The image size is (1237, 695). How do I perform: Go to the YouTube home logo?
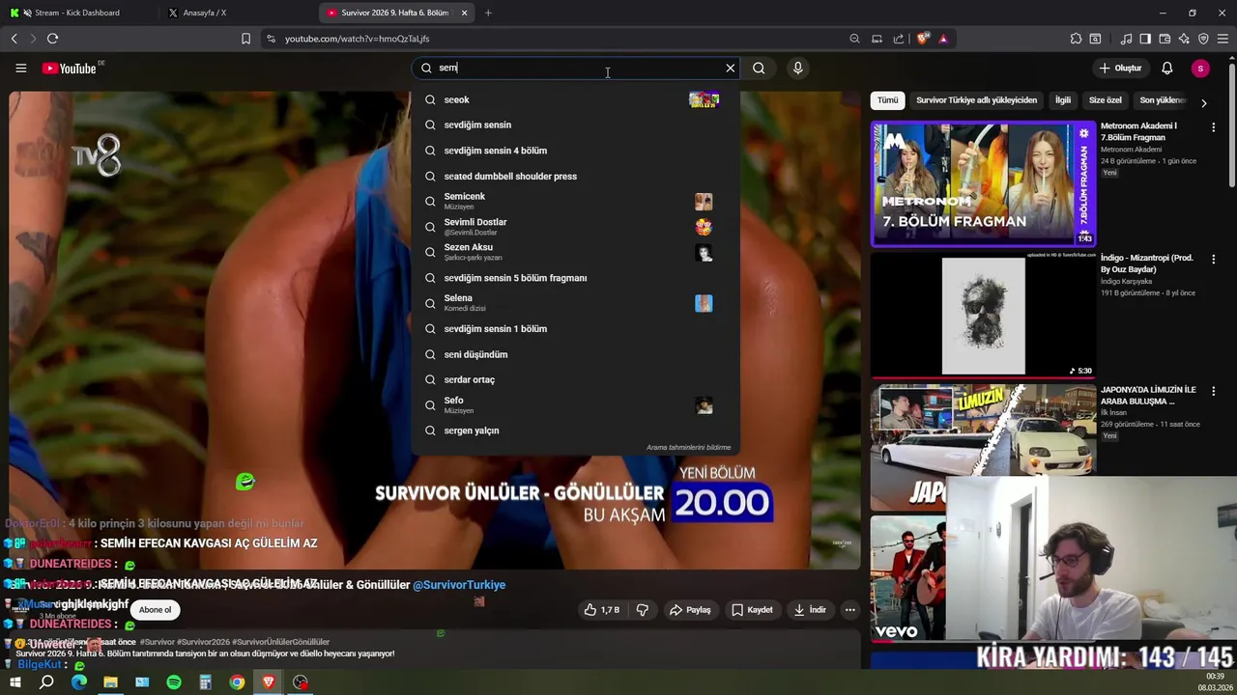(70, 69)
